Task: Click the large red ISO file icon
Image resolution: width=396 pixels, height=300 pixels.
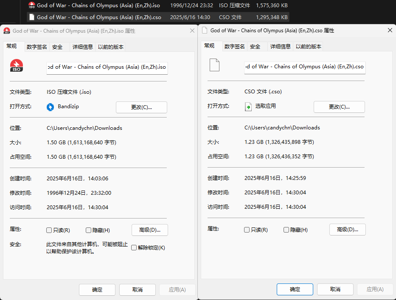Action: point(17,65)
